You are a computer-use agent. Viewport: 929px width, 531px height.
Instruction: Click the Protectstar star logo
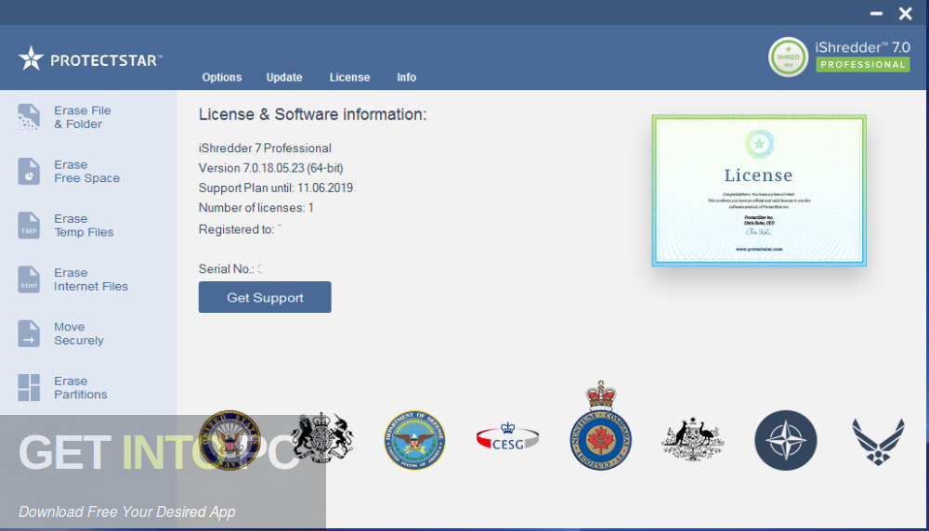pyautogui.click(x=31, y=58)
